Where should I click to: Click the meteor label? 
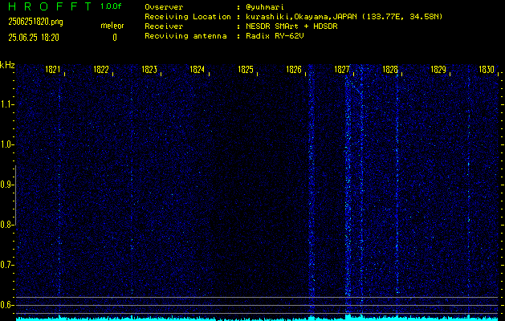(x=112, y=26)
